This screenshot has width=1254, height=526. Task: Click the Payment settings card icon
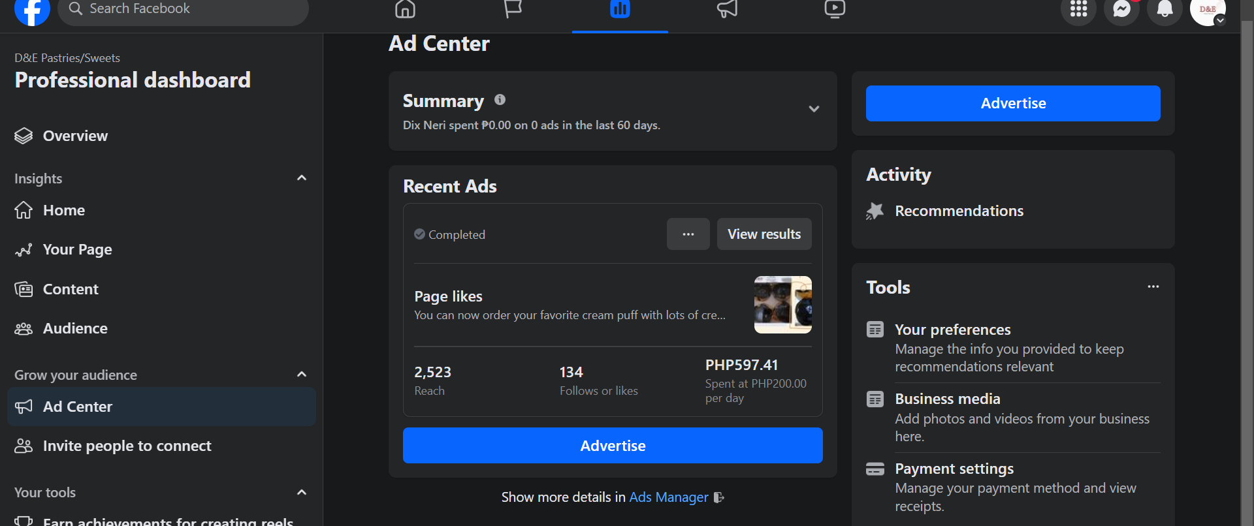(875, 469)
